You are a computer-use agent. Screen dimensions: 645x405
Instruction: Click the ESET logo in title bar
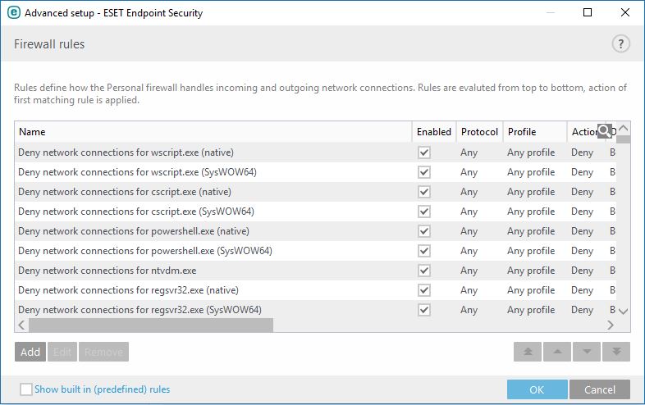[13, 13]
